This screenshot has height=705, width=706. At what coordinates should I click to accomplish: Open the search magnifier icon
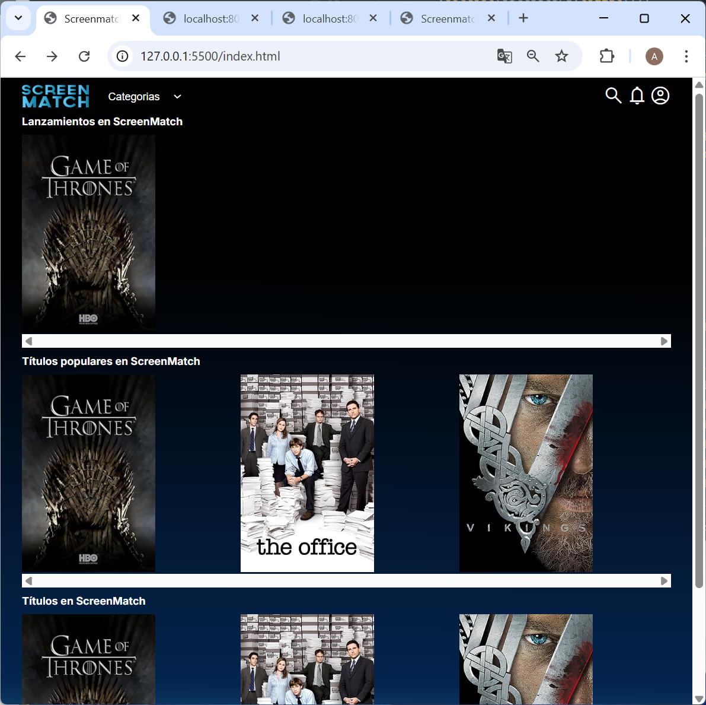click(x=614, y=96)
